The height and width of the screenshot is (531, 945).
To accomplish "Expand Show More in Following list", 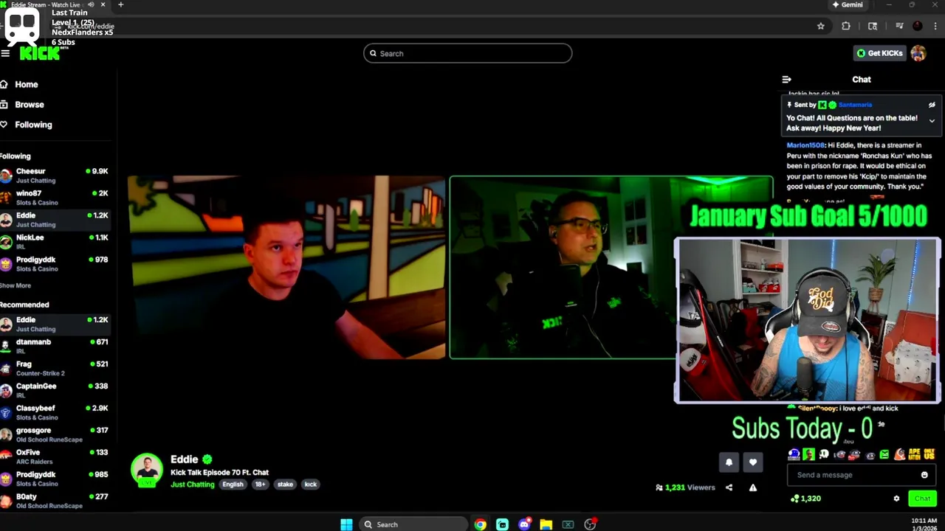I will (16, 285).
